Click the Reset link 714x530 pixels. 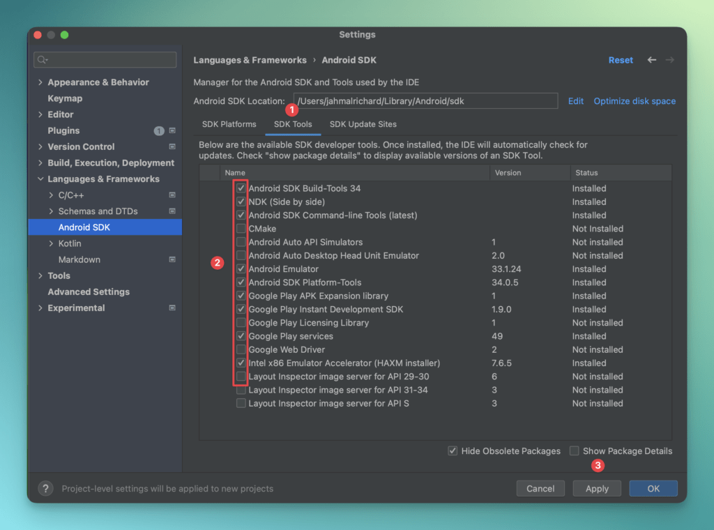621,60
